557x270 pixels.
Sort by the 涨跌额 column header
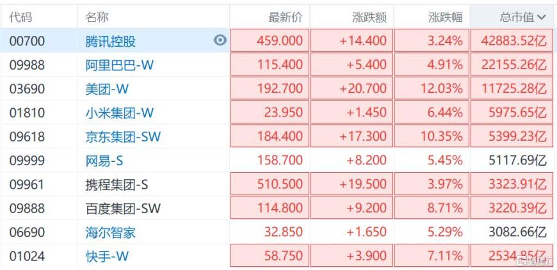369,18
